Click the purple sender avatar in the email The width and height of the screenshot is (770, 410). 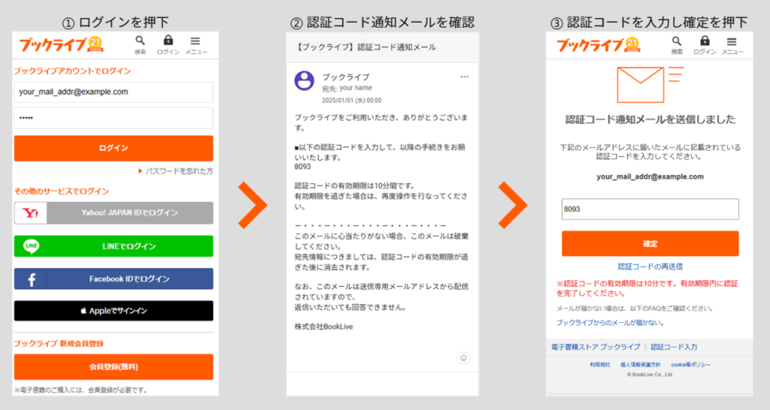(x=305, y=80)
